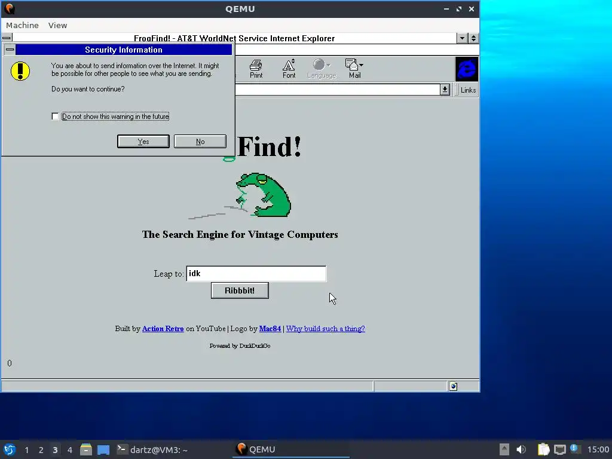
Task: Click the Internet Explorer logo icon
Action: click(x=466, y=69)
